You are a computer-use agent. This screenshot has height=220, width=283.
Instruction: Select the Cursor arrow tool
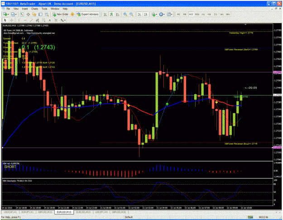[5, 20]
